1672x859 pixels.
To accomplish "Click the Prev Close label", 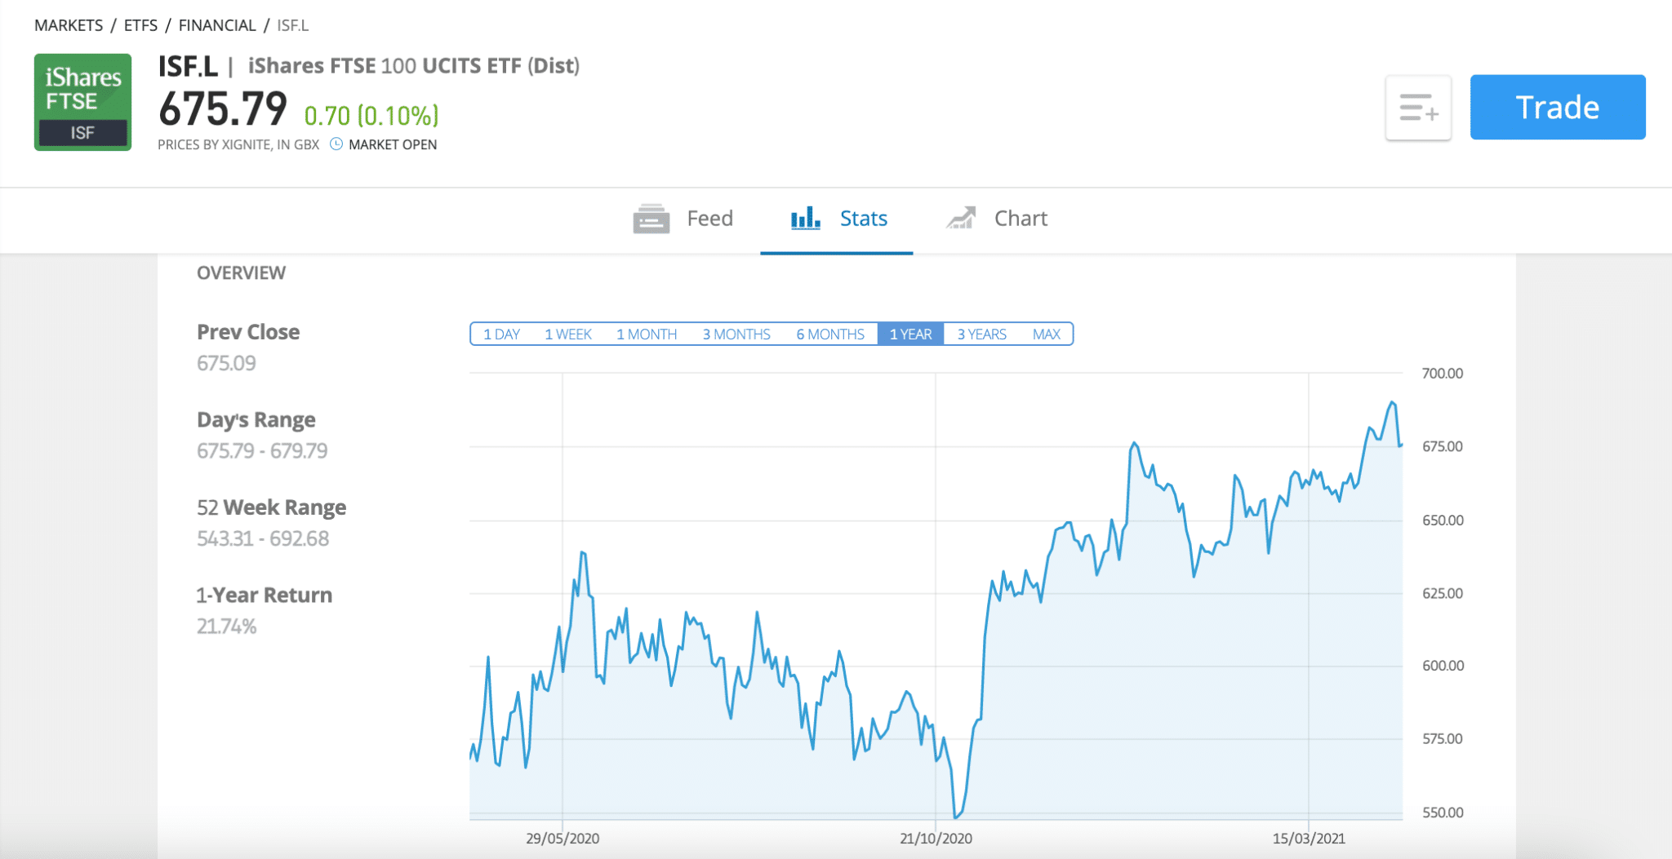I will tap(248, 332).
